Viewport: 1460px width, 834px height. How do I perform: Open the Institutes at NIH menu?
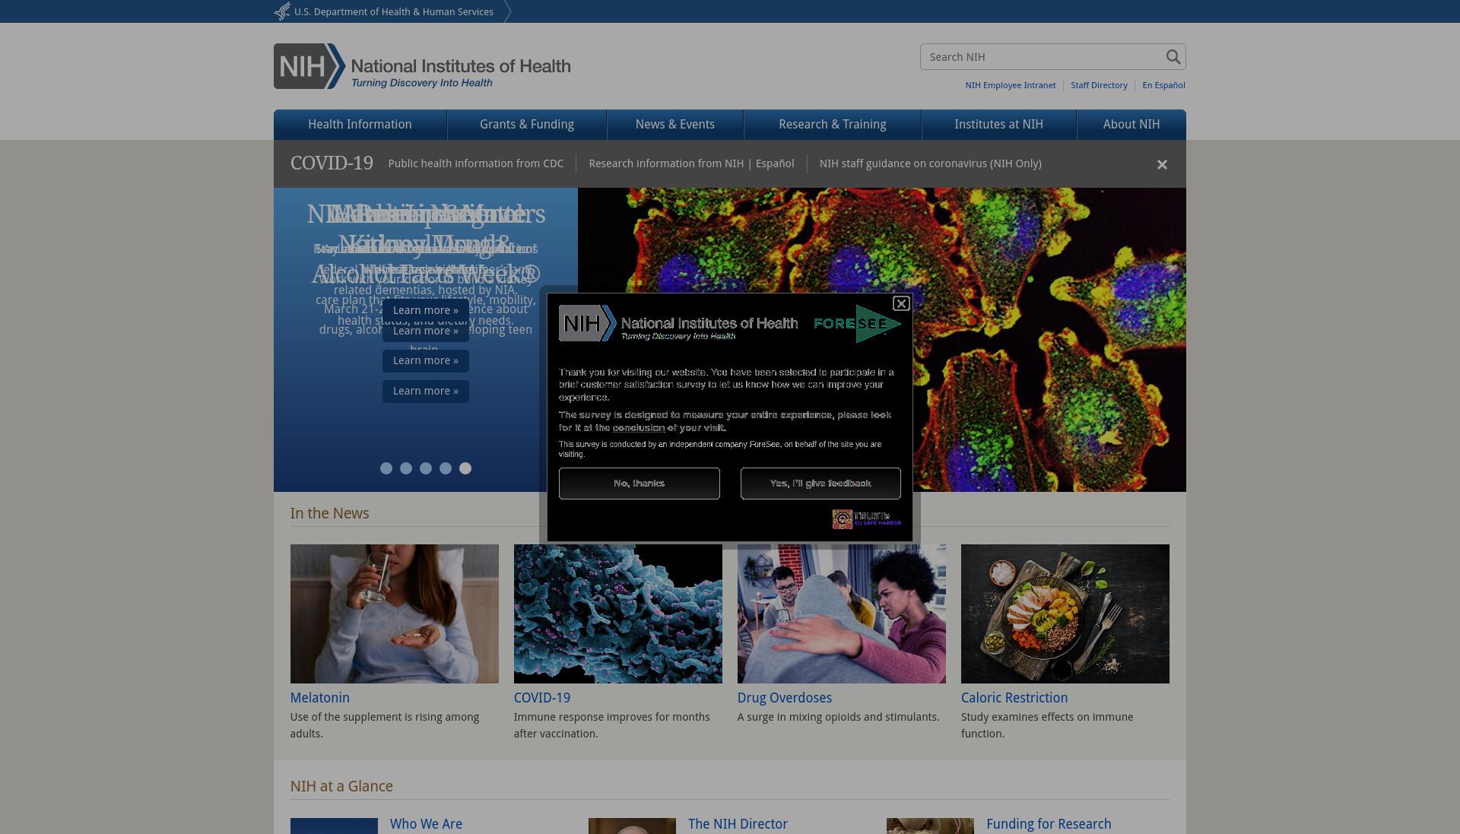tap(999, 125)
